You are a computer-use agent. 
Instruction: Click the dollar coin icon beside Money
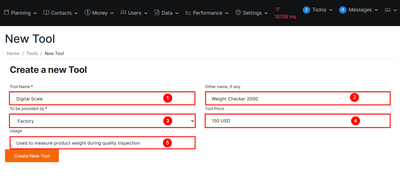click(87, 12)
